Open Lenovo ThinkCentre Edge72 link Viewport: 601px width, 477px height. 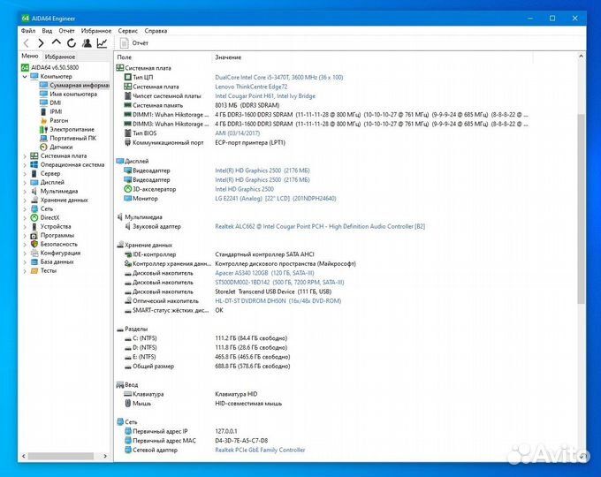point(251,87)
